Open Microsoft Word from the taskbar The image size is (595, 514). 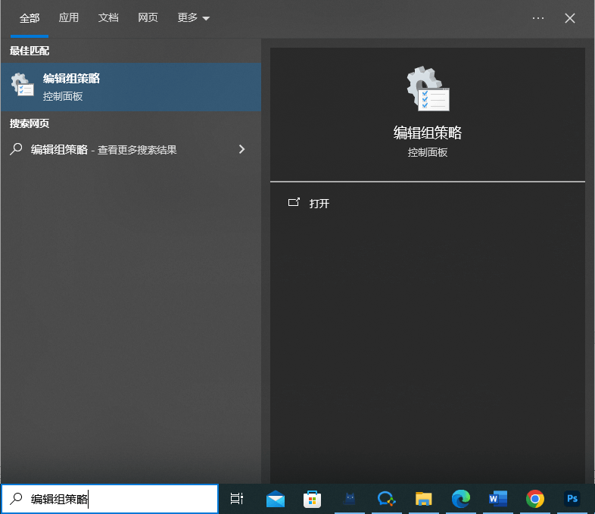[498, 498]
